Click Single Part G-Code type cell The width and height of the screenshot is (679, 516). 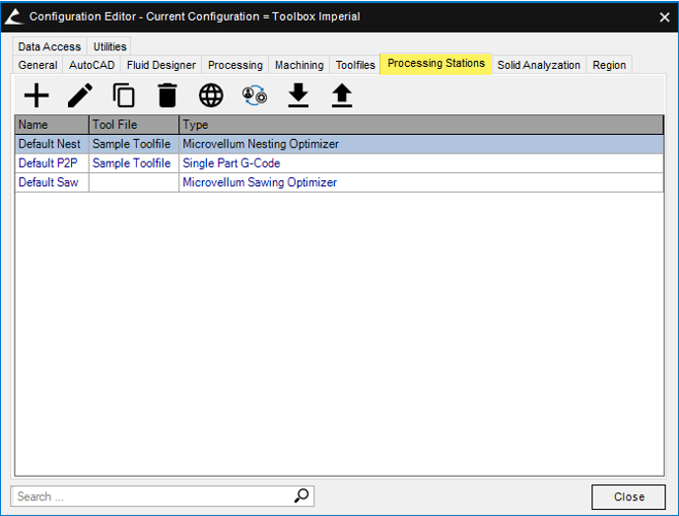421,163
